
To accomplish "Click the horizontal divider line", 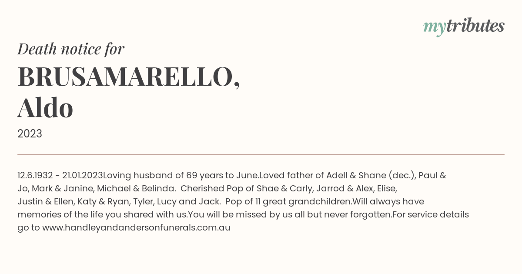I will coord(261,154).
